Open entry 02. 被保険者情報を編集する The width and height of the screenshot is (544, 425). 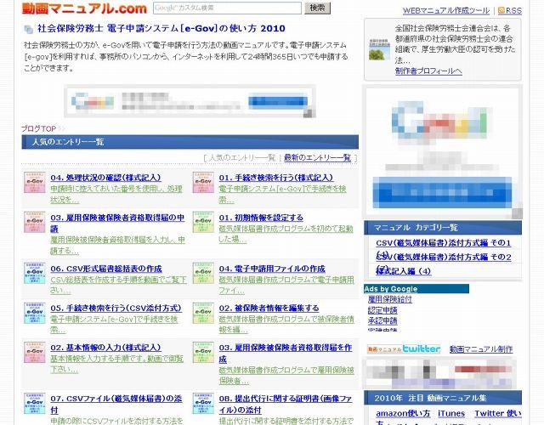click(269, 308)
